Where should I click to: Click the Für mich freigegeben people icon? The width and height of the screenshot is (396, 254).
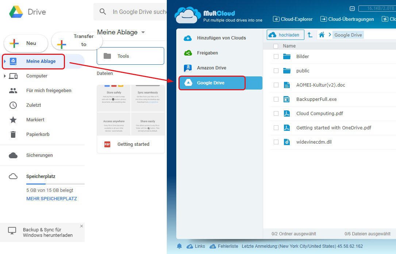point(13,91)
